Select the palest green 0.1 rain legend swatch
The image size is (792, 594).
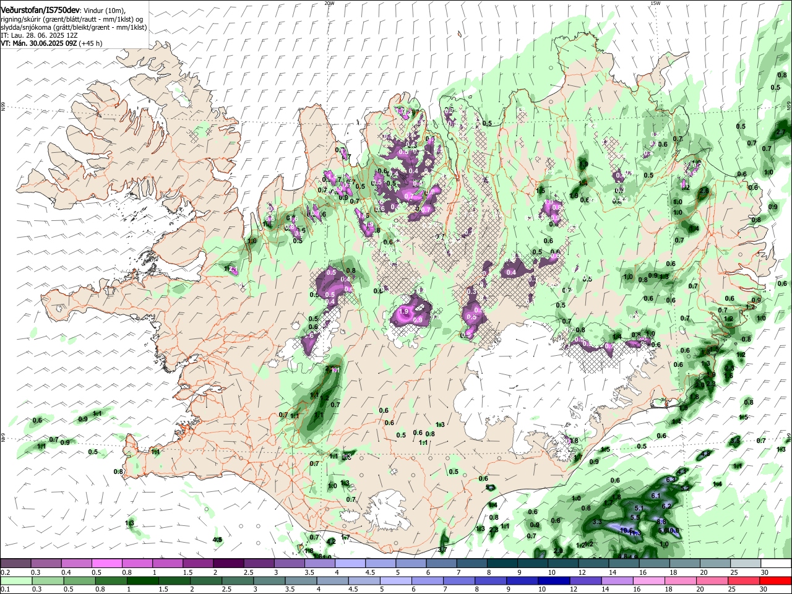pyautogui.click(x=15, y=580)
